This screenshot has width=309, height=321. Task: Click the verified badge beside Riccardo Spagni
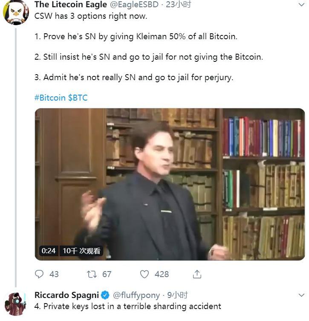click(x=106, y=295)
